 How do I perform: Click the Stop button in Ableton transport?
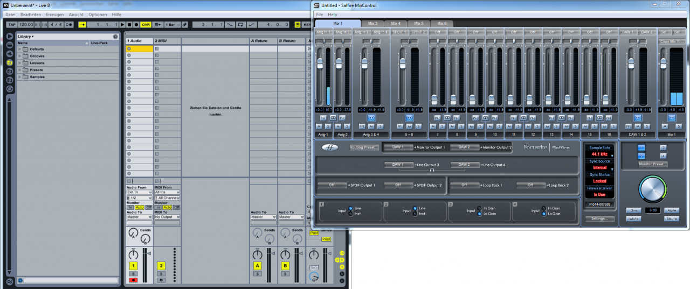129,25
